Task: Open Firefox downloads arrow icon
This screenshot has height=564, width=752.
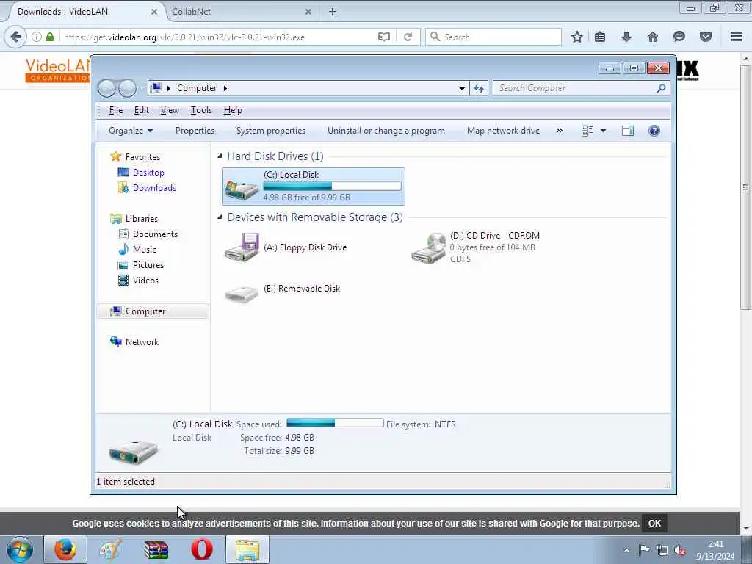Action: pyautogui.click(x=626, y=37)
